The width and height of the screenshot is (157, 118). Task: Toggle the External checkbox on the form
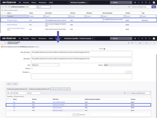point(32,69)
